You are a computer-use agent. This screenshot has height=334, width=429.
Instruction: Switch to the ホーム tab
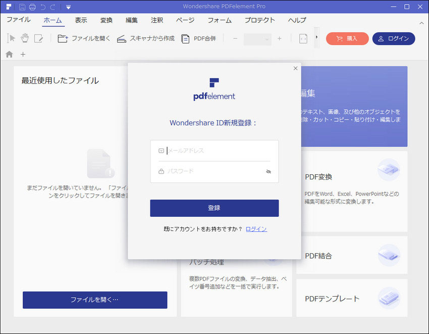pos(53,20)
